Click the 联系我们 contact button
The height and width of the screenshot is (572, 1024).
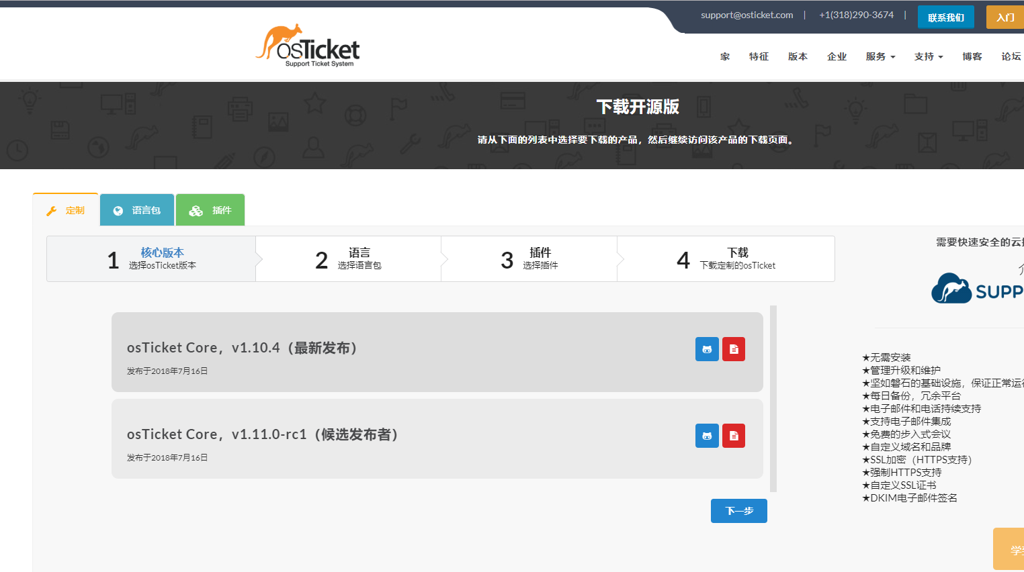tap(945, 17)
